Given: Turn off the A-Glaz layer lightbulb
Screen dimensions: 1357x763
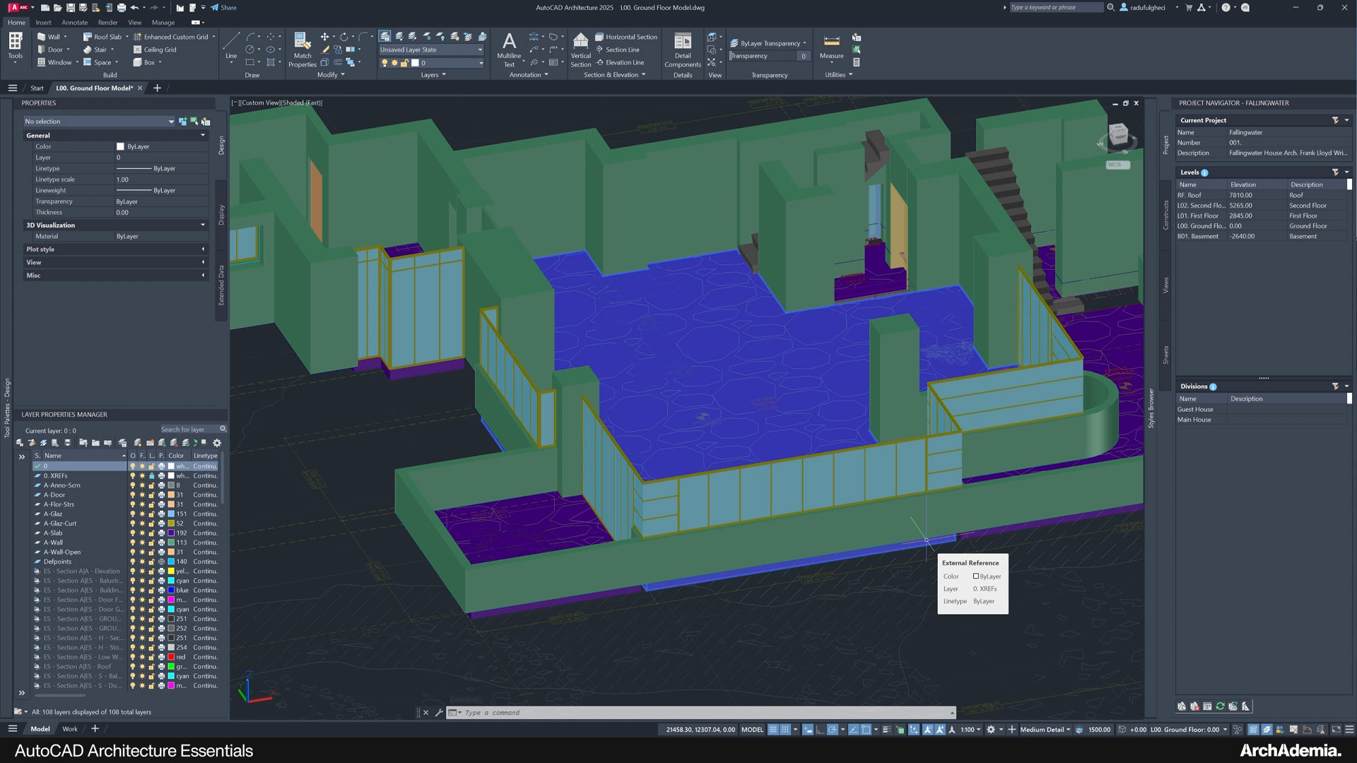Looking at the screenshot, I should point(133,514).
